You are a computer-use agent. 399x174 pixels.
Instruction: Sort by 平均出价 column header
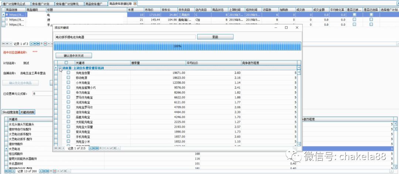pos(214,63)
